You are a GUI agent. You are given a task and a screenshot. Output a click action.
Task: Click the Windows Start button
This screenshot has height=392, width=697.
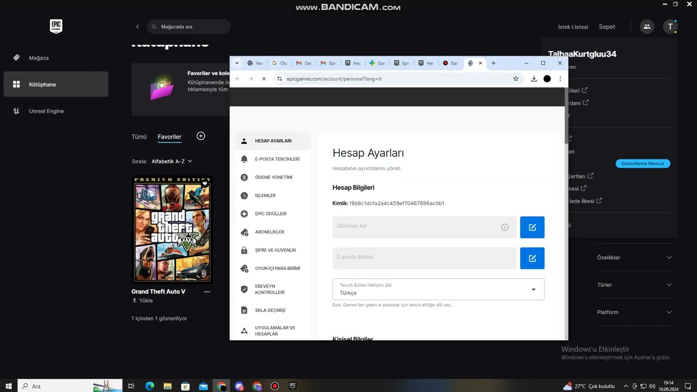pos(9,386)
